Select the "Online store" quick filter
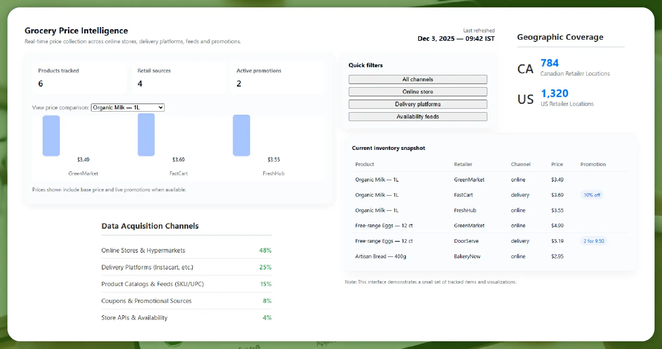 (x=417, y=91)
